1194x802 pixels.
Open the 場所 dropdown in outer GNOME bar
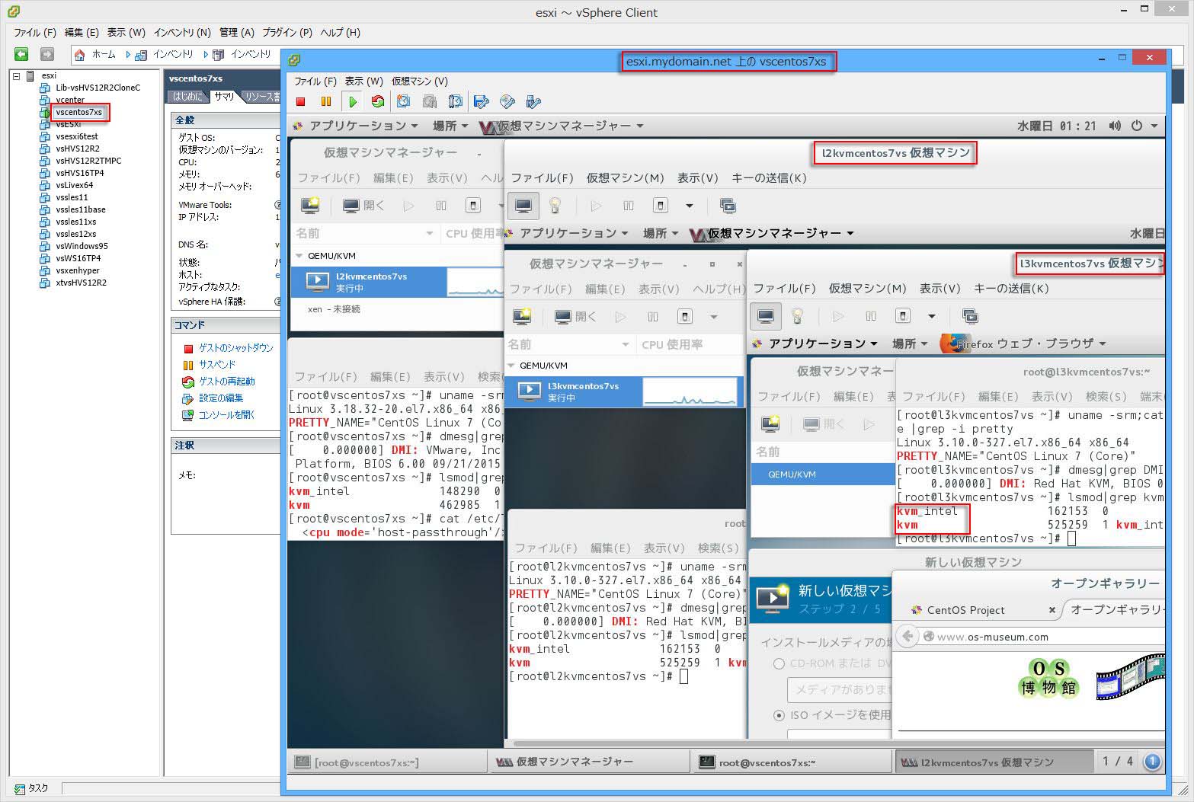pos(450,126)
